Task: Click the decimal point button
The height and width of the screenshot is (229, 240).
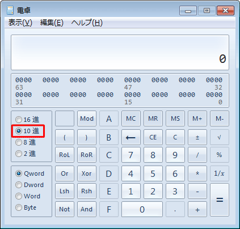Action: tap(175, 209)
